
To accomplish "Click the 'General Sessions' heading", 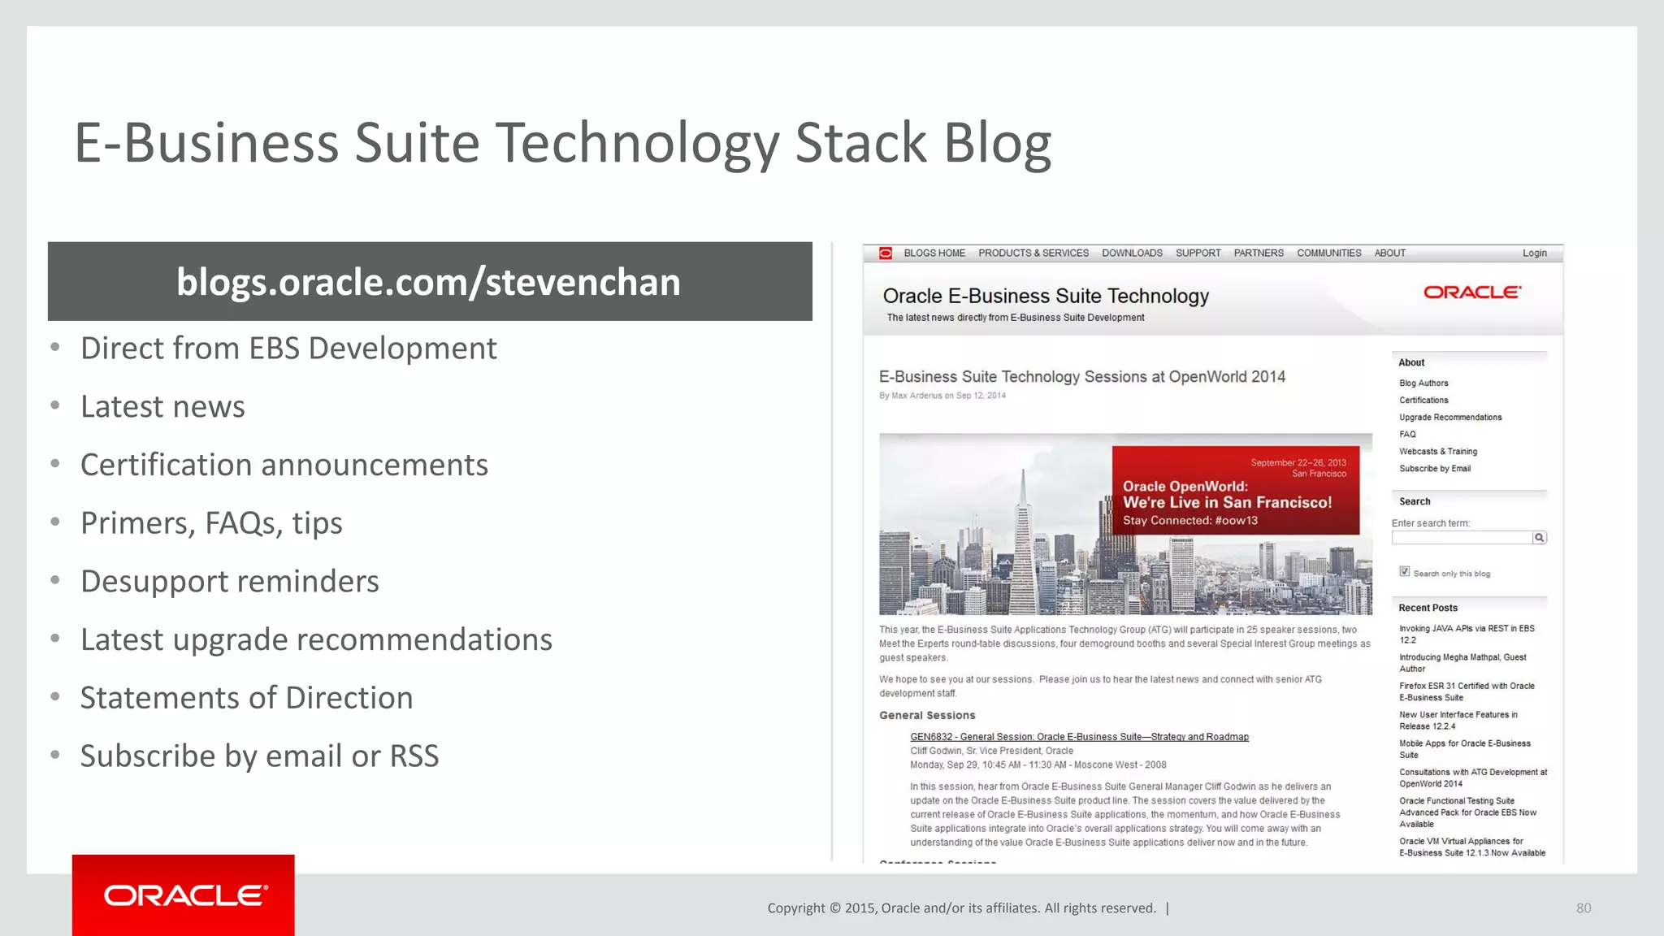I will tap(927, 716).
